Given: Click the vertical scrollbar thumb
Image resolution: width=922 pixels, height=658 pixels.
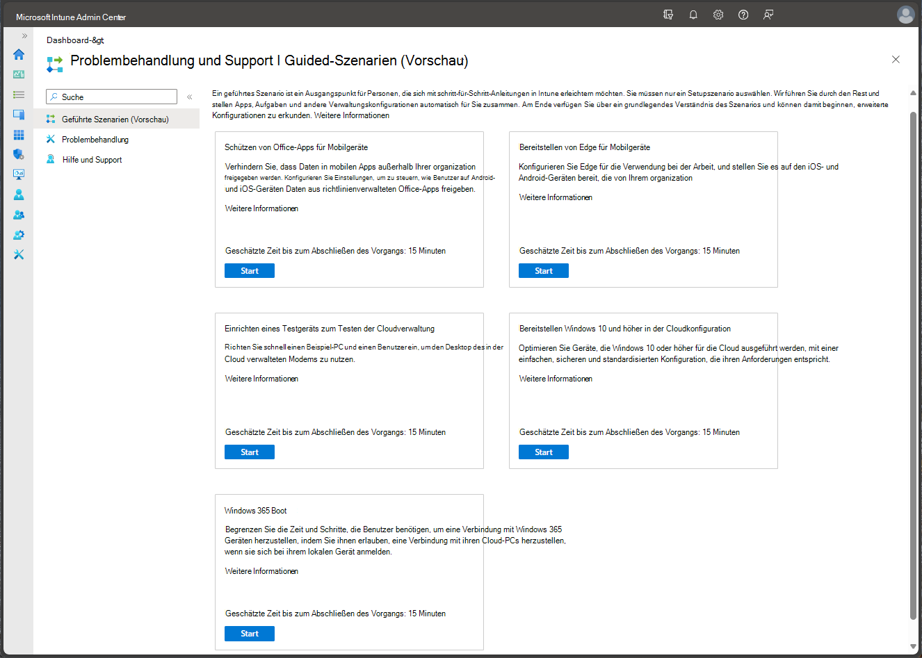Looking at the screenshot, I should tap(913, 365).
